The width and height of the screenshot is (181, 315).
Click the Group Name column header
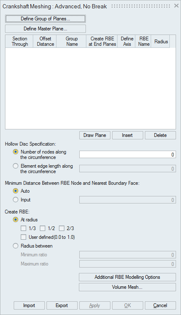pos(71,41)
